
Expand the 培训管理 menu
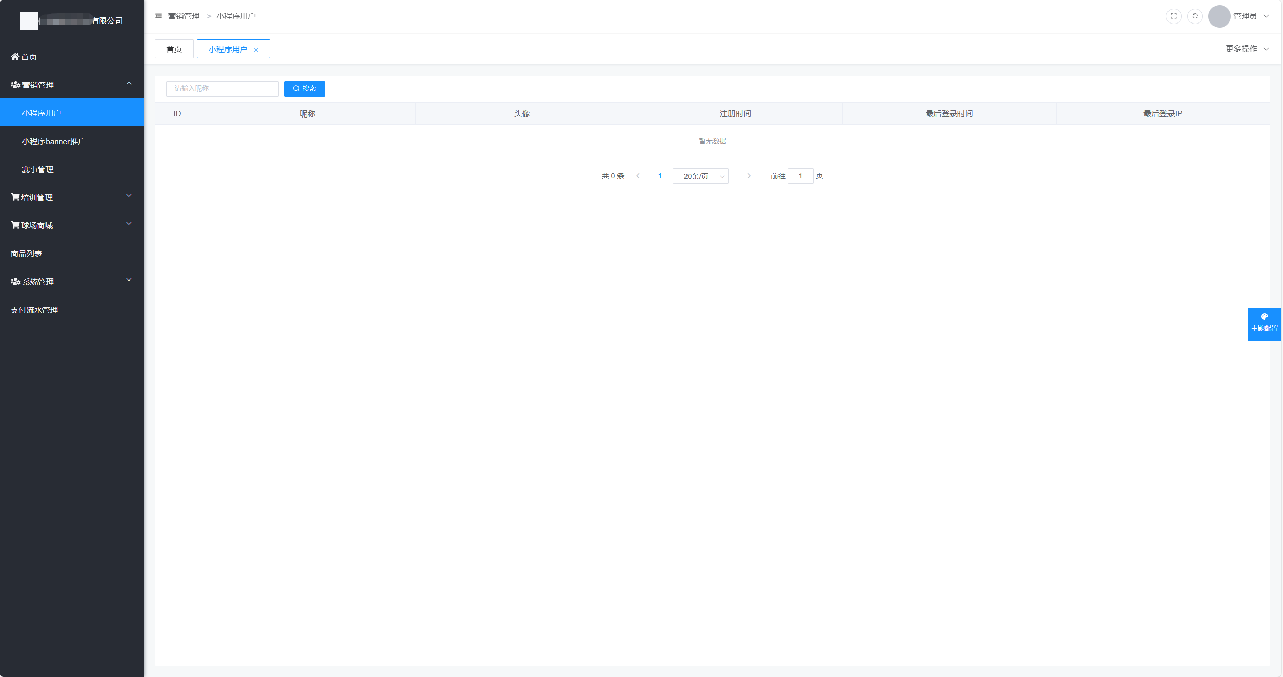(x=72, y=197)
